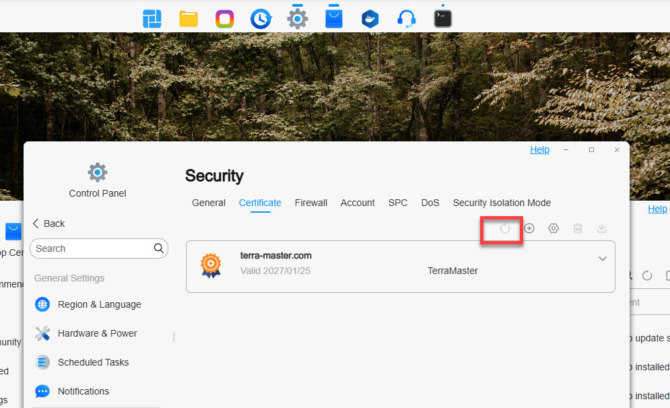Maximize the Control Panel window

[x=591, y=150]
